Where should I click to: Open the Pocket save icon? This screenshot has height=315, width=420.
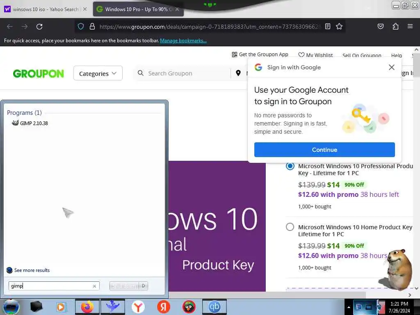380,26
